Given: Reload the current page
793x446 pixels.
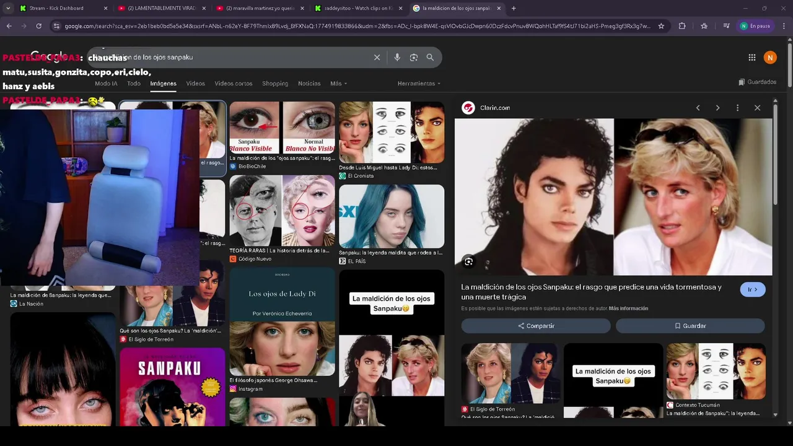Looking at the screenshot, I should pyautogui.click(x=38, y=26).
